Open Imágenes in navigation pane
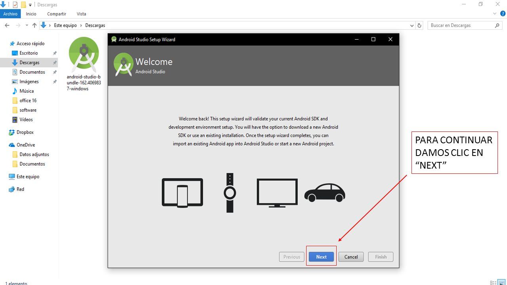The image size is (507, 285). (29, 82)
